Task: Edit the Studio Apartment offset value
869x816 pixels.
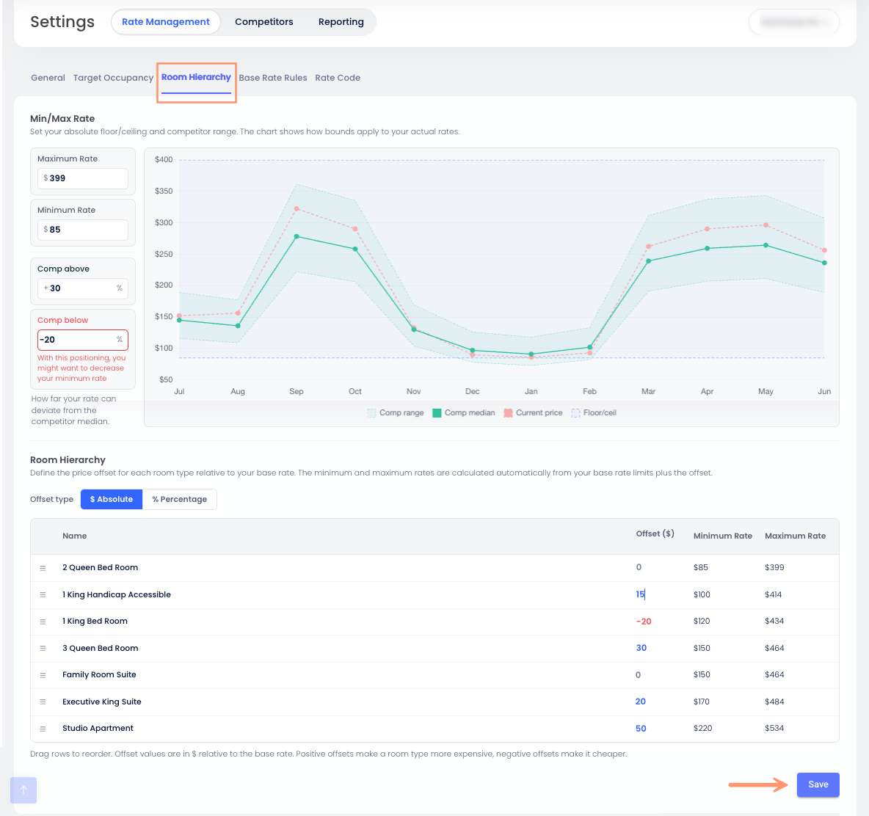Action: point(641,729)
